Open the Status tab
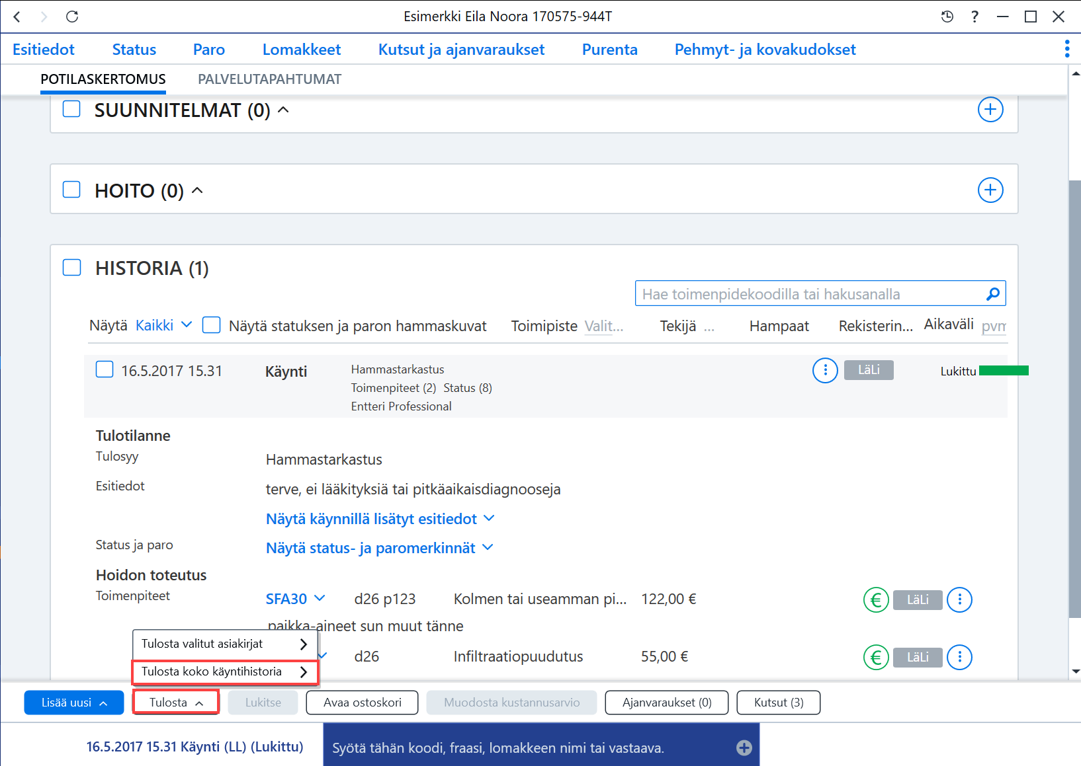Screen dimensions: 1081x766 134,50
